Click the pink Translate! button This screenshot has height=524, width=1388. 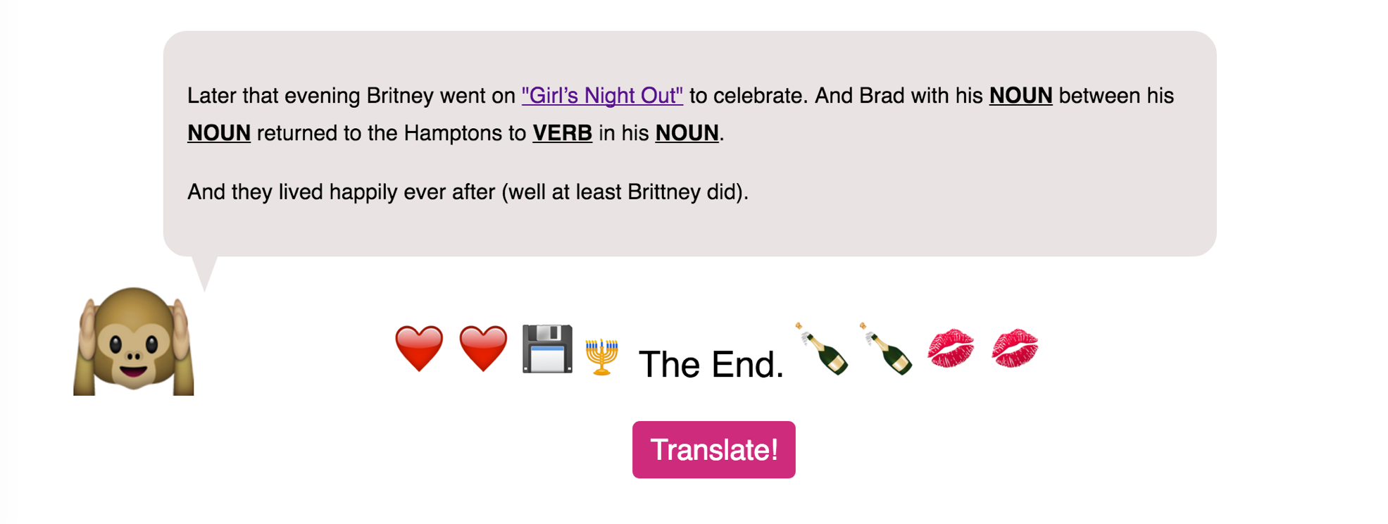713,449
